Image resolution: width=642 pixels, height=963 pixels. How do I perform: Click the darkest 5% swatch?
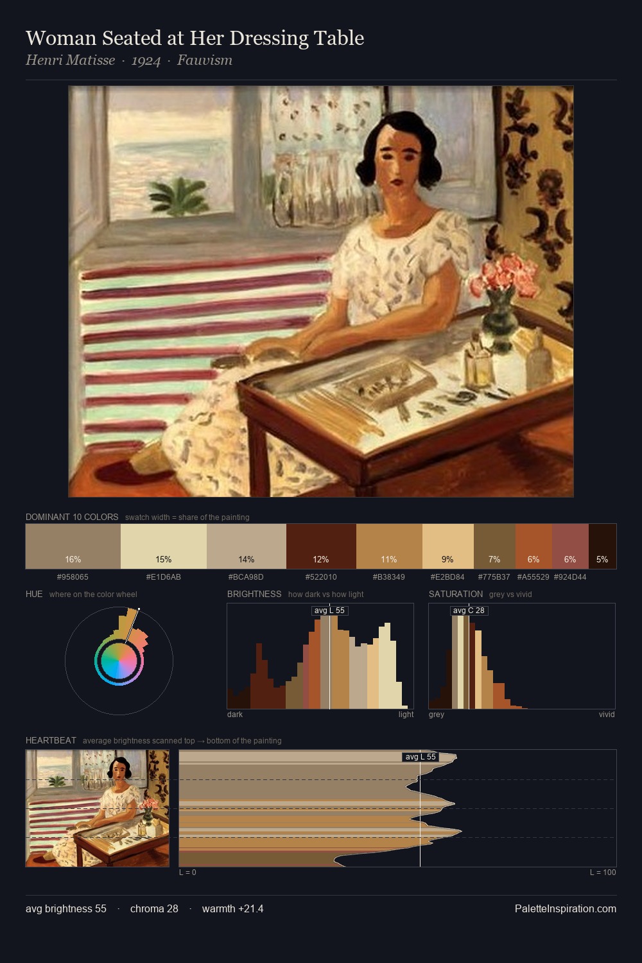tap(602, 546)
